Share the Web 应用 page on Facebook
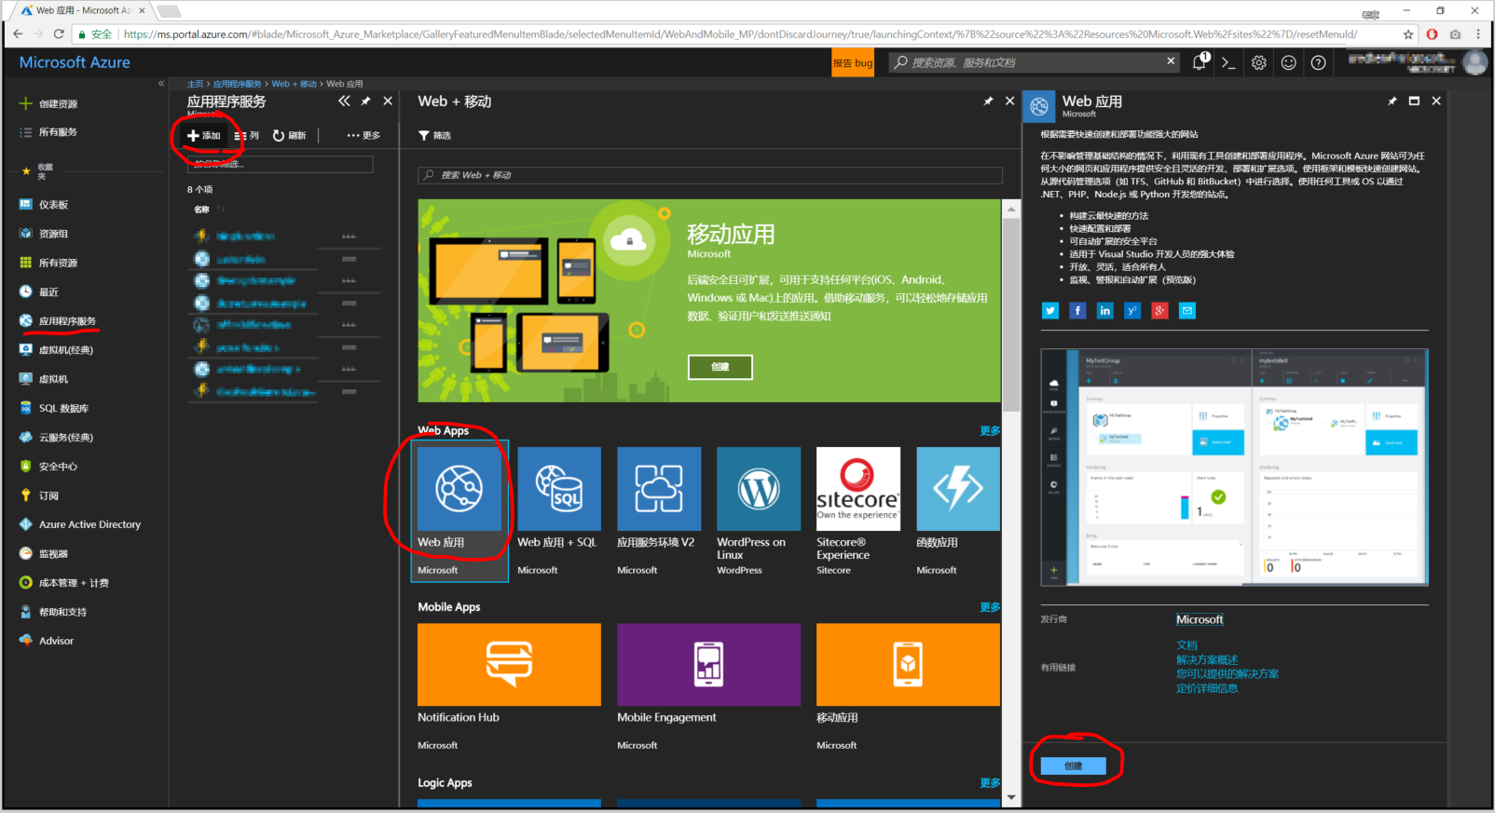Viewport: 1495px width, 813px height. coord(1077,311)
